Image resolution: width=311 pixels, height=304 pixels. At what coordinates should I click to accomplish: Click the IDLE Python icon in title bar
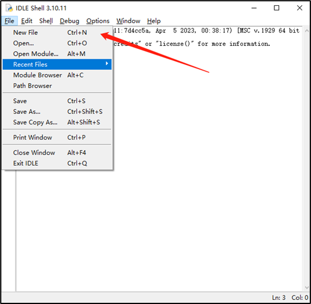[9, 8]
